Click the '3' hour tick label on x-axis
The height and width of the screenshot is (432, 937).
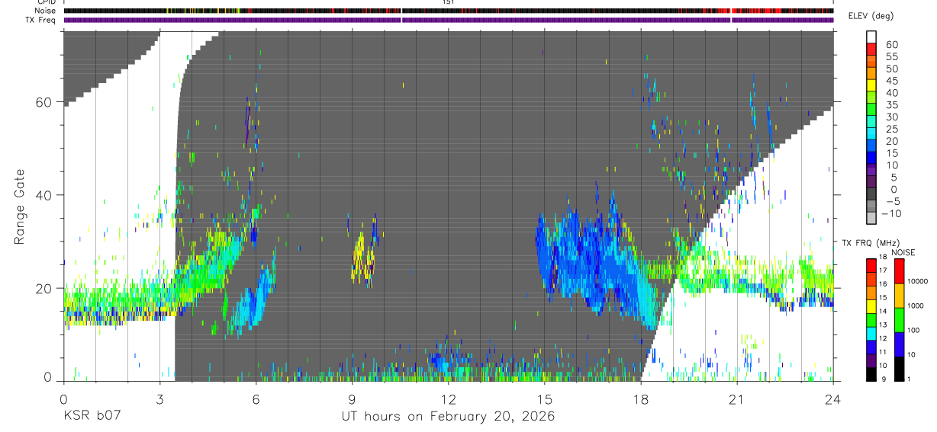coord(159,399)
